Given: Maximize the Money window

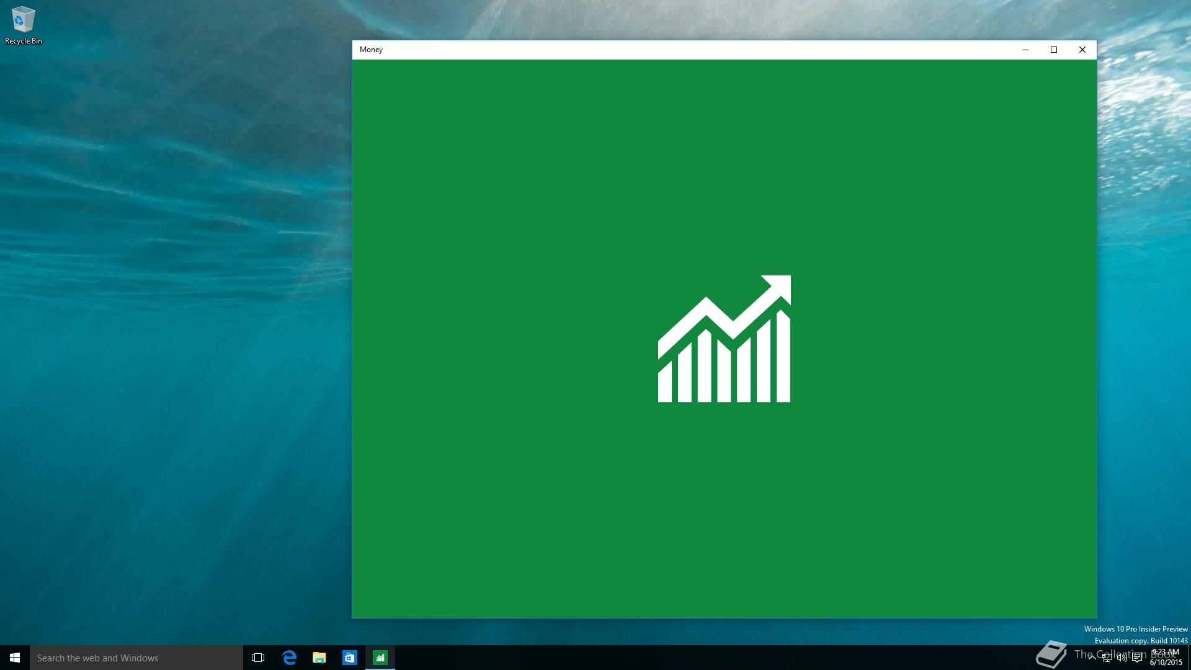Looking at the screenshot, I should click(x=1054, y=50).
